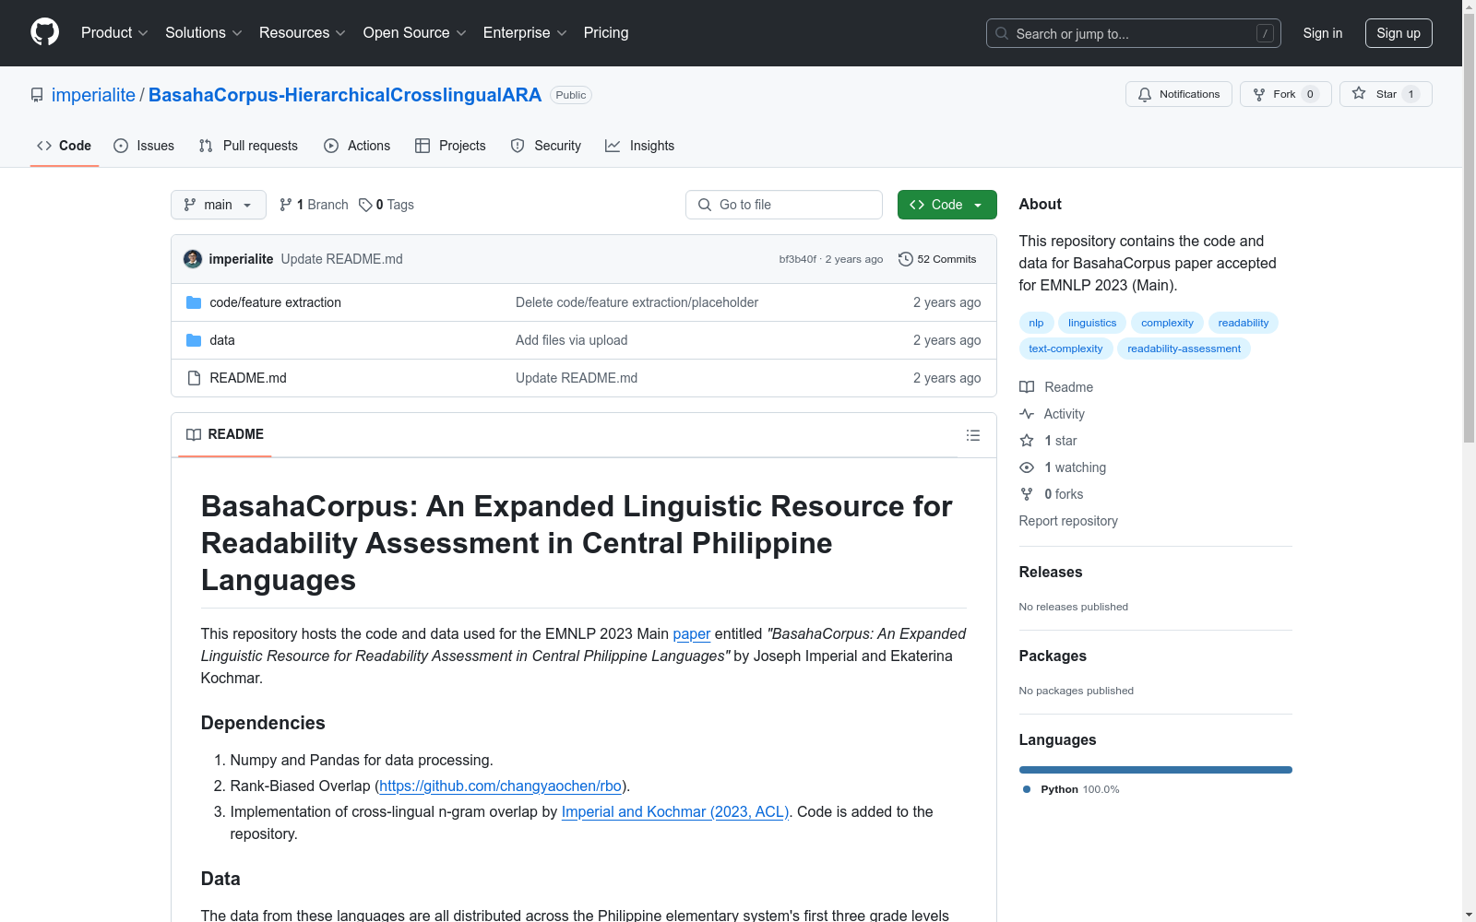Click the README outline list icon
1476x922 pixels.
[x=973, y=435]
